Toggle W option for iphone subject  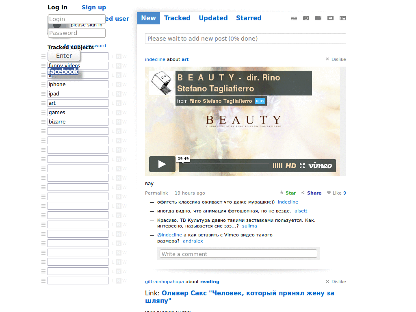coord(124,84)
